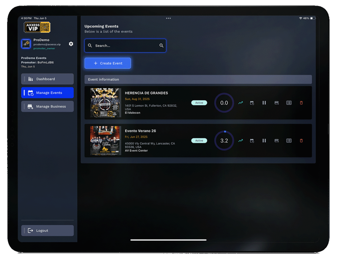Pause the Evento Verano 26 event
Screen dimensions: 337x258
pyautogui.click(x=264, y=141)
